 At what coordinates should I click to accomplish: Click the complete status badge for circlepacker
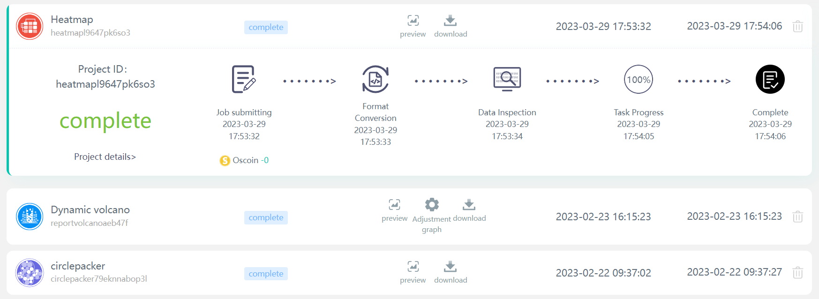tap(266, 274)
